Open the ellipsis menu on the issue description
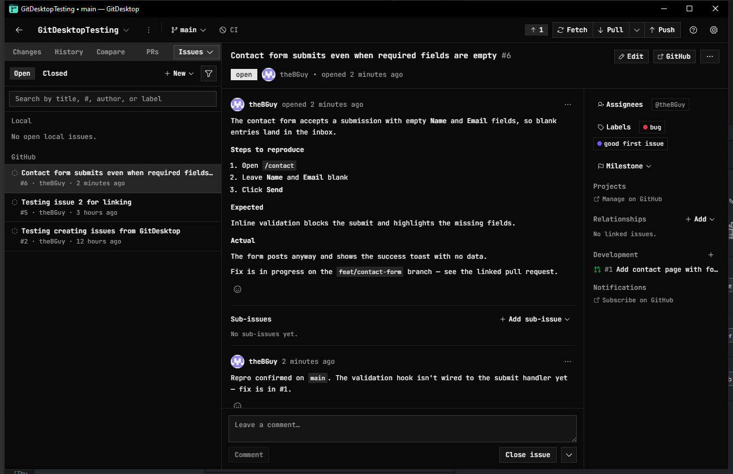Viewport: 733px width, 474px height. tap(568, 105)
